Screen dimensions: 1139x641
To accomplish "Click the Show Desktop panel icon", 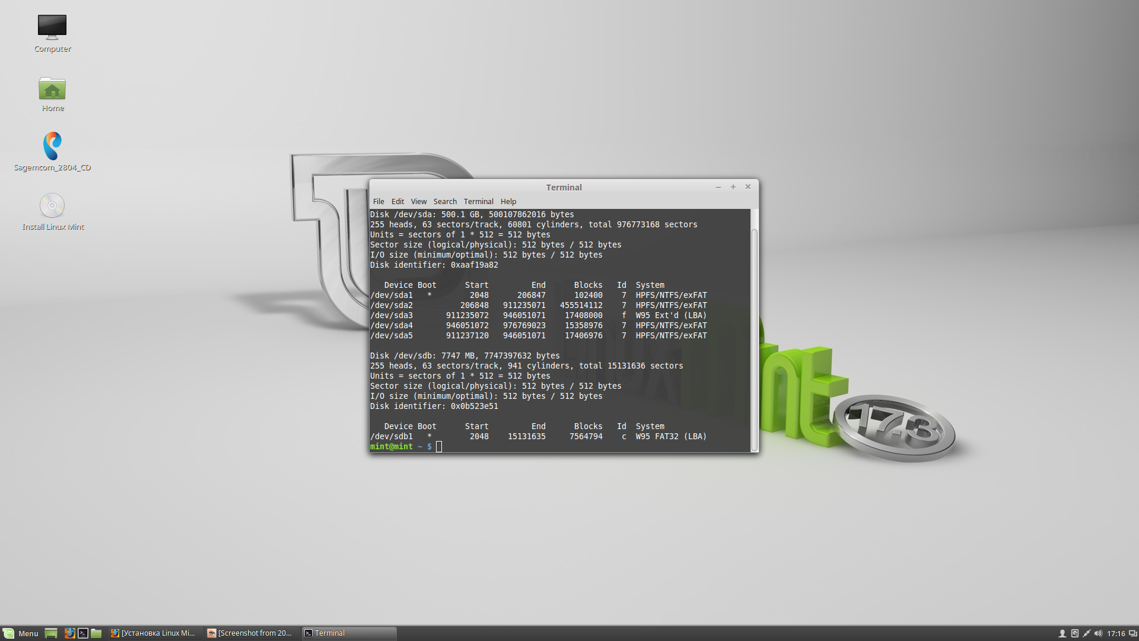I will [x=51, y=633].
